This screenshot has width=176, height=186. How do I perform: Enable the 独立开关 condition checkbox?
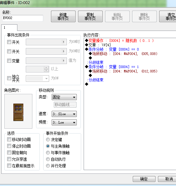click(x=9, y=78)
